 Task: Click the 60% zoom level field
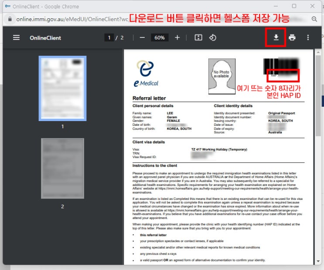(160, 37)
